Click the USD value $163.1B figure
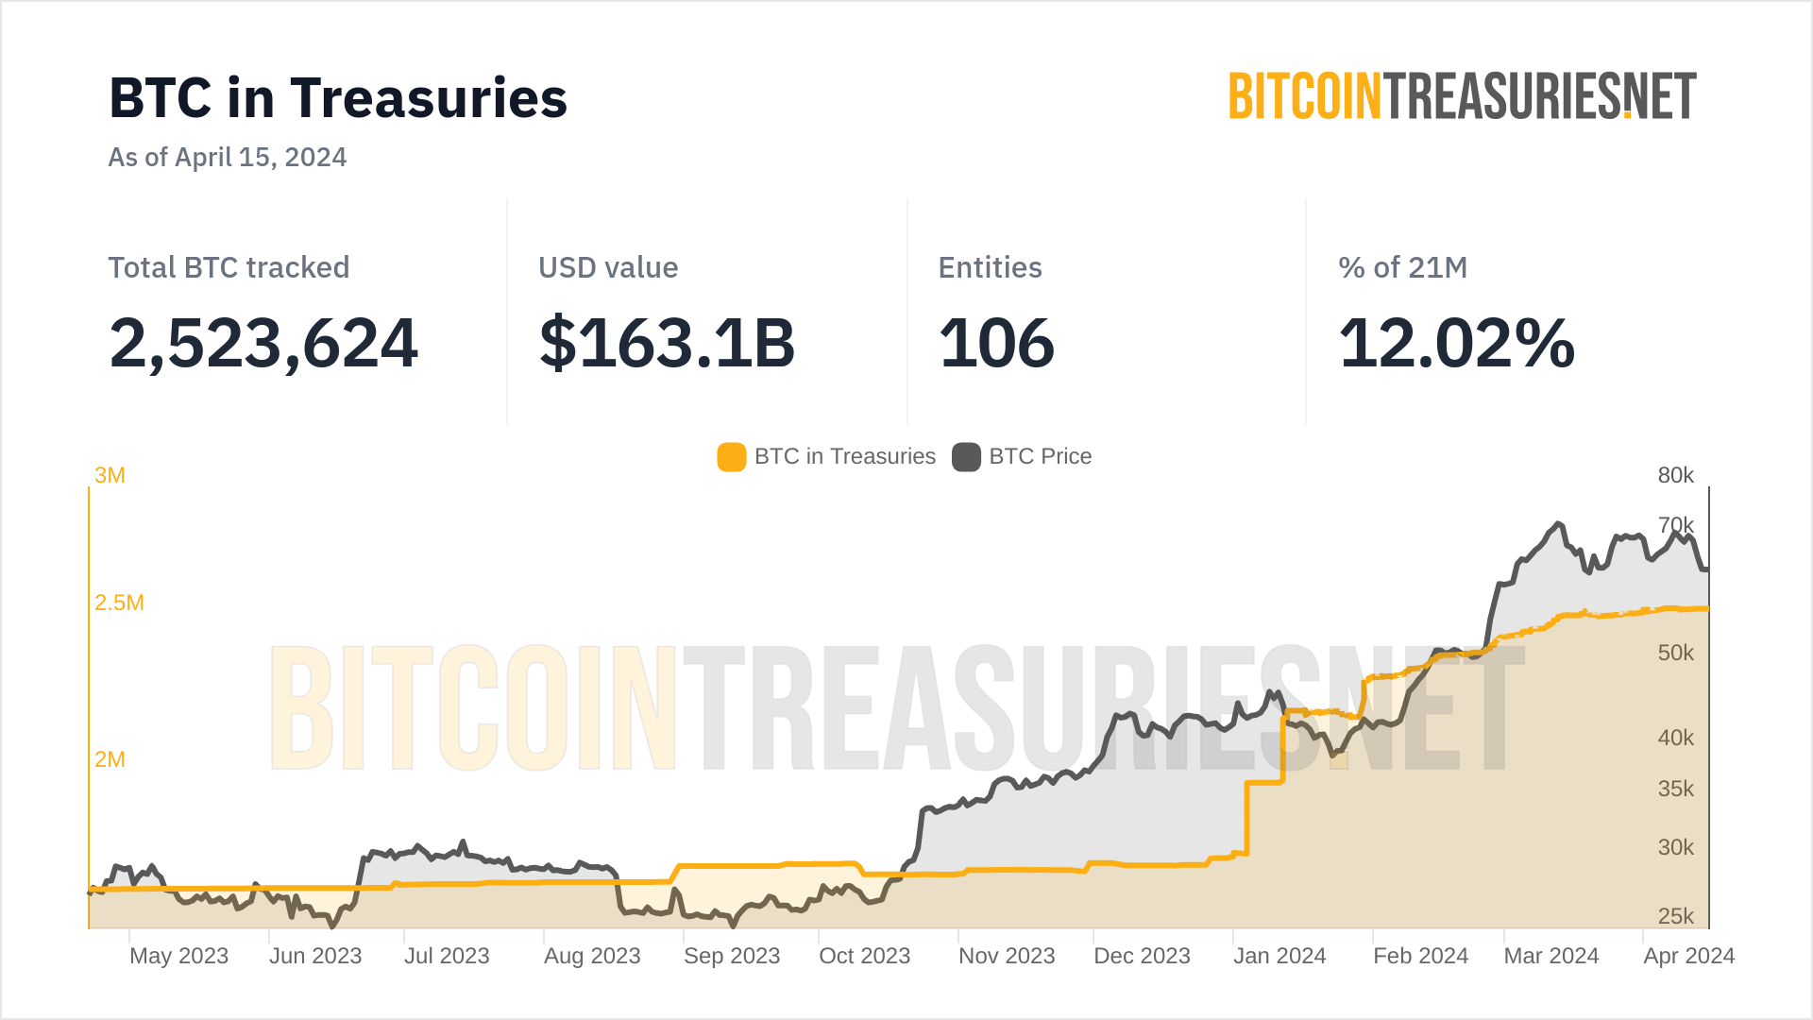Image resolution: width=1813 pixels, height=1020 pixels. pos(667,343)
